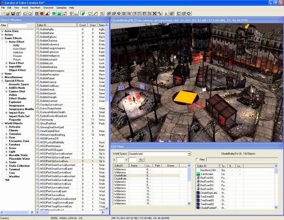
Task: Click the Undo arrow toolbar icon
Action: 25,13
